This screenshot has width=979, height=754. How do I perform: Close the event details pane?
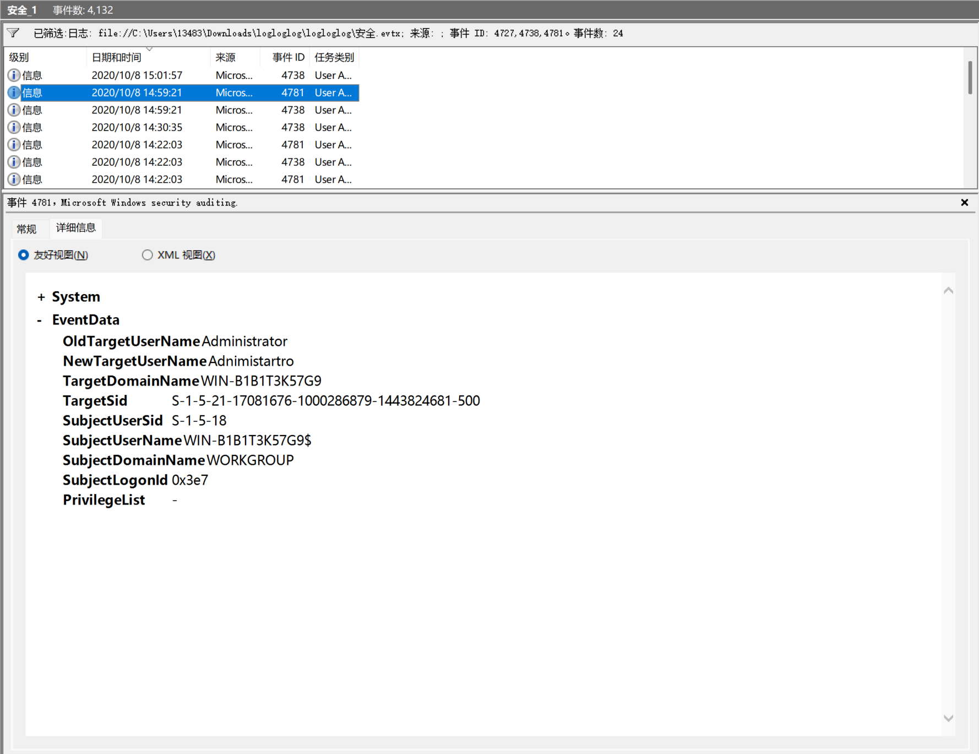[x=964, y=203]
